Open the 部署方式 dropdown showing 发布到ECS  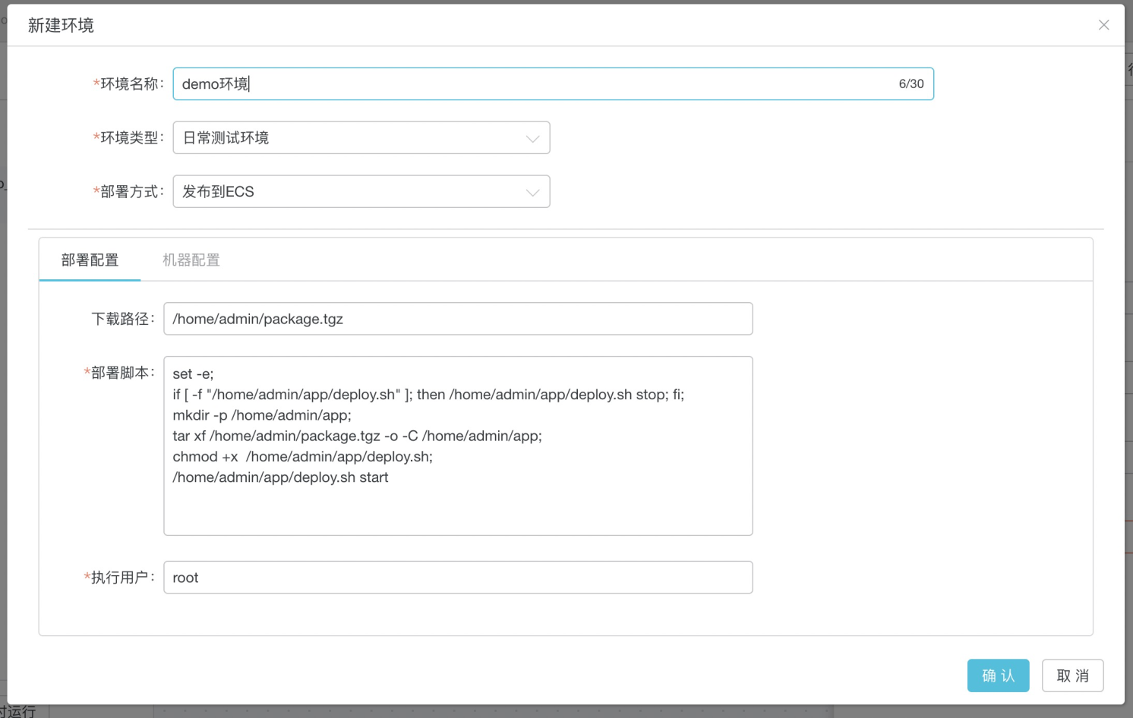(361, 191)
